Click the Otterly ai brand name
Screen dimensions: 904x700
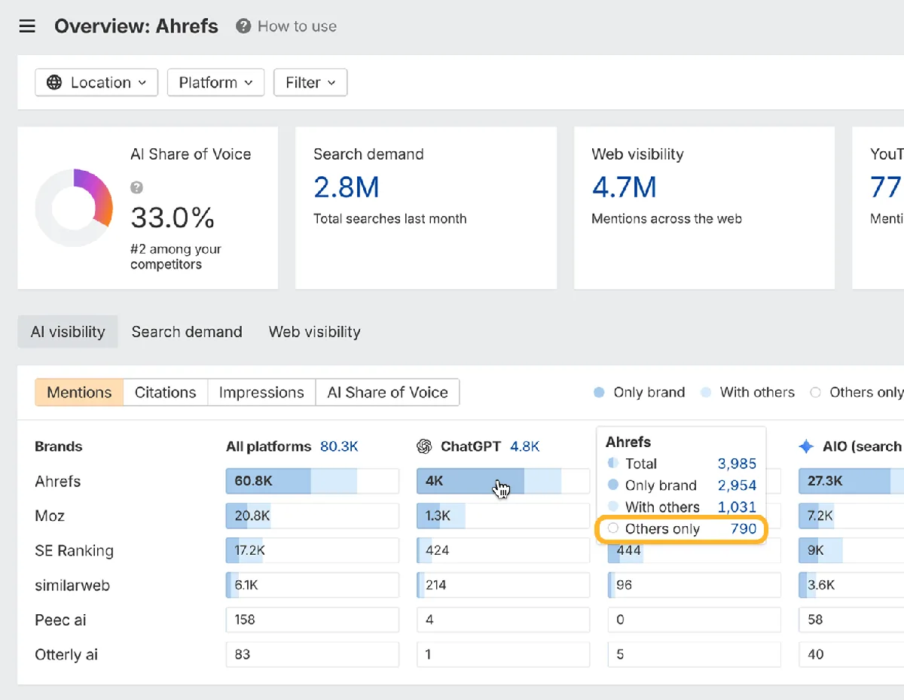[66, 654]
